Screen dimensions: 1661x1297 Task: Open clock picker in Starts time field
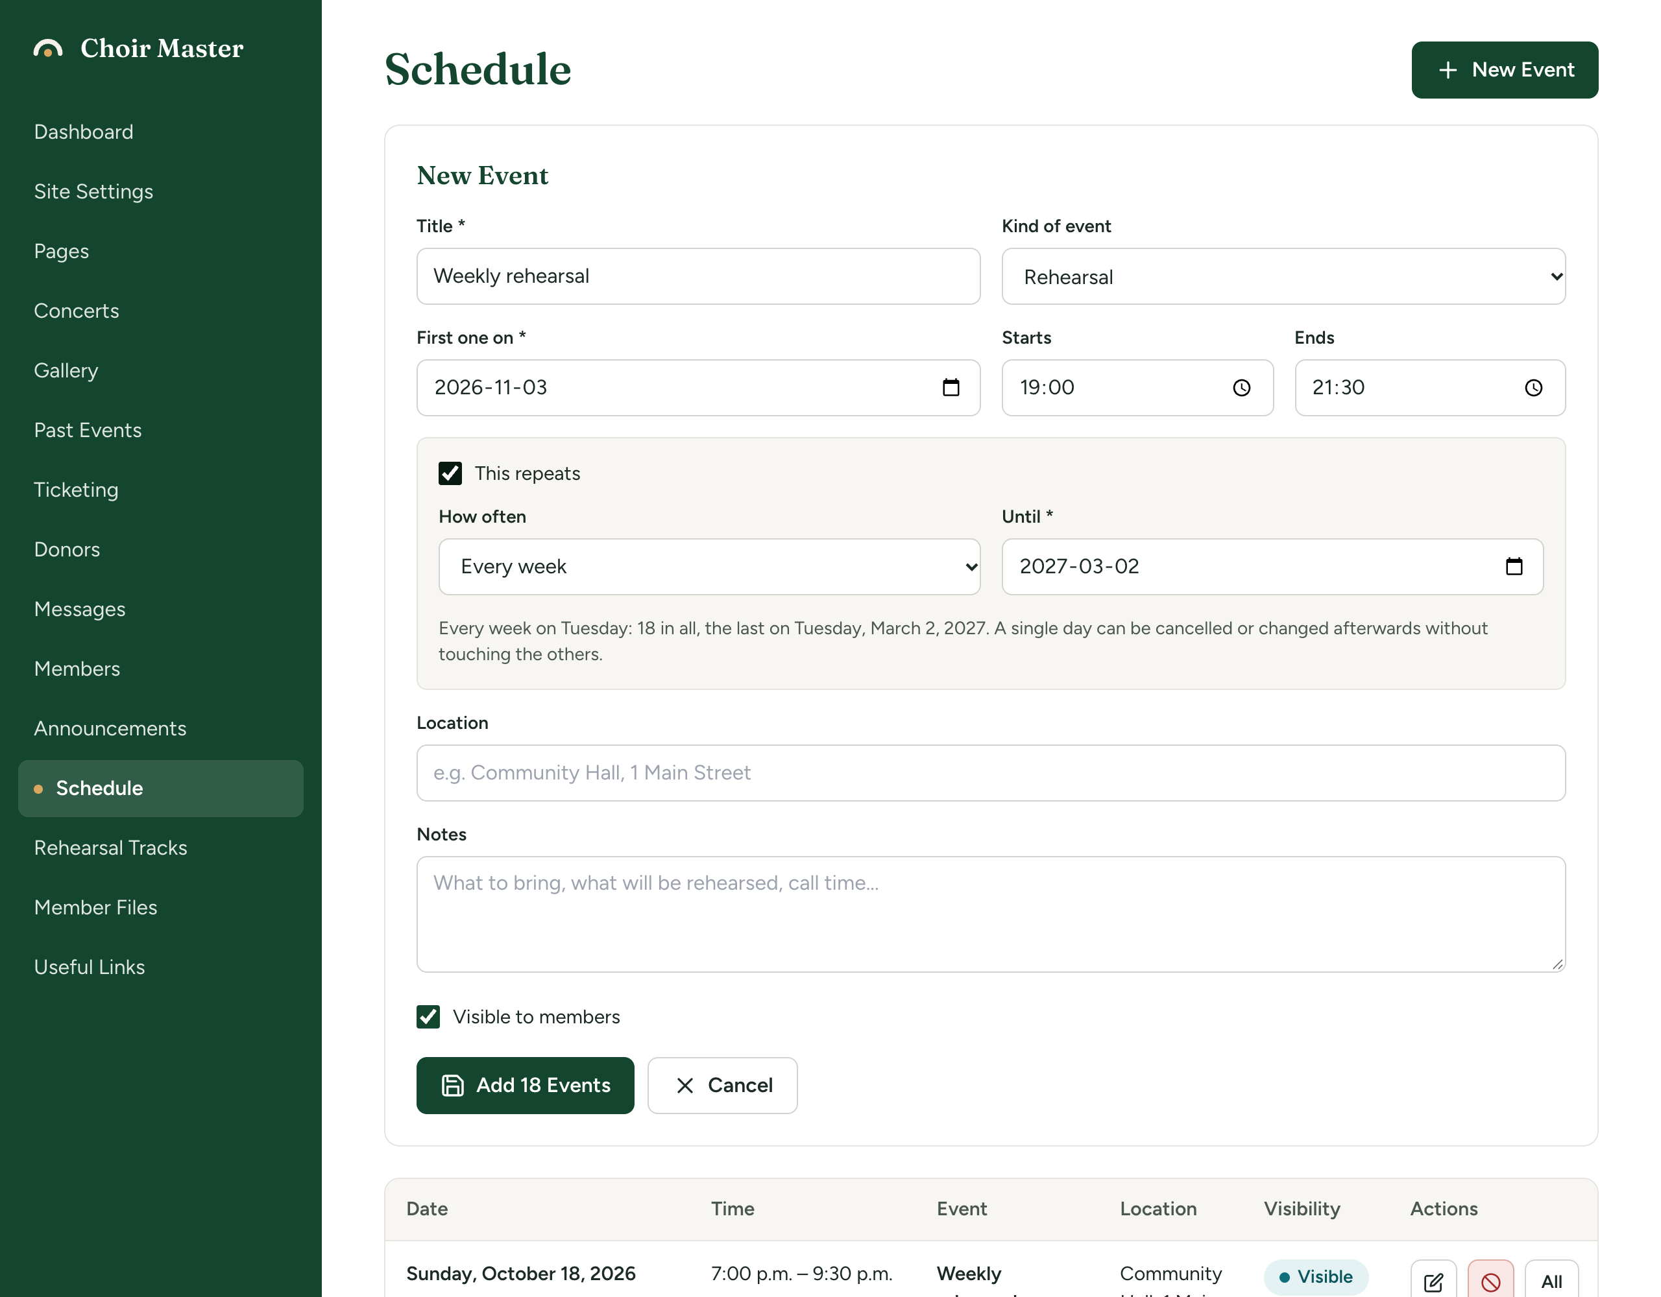pos(1241,388)
